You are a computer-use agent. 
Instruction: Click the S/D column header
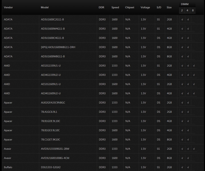[x=159, y=7]
